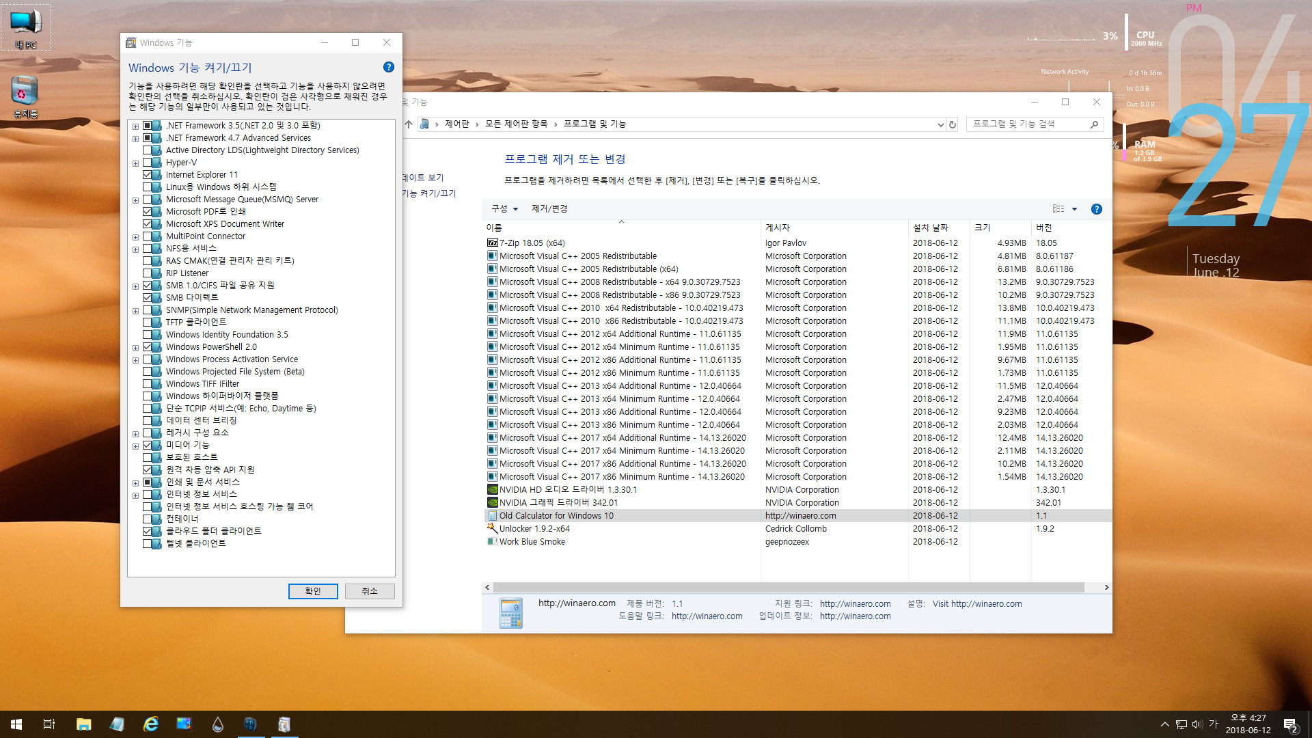Click 확인 button in Windows Features
This screenshot has width=1312, height=738.
313,591
